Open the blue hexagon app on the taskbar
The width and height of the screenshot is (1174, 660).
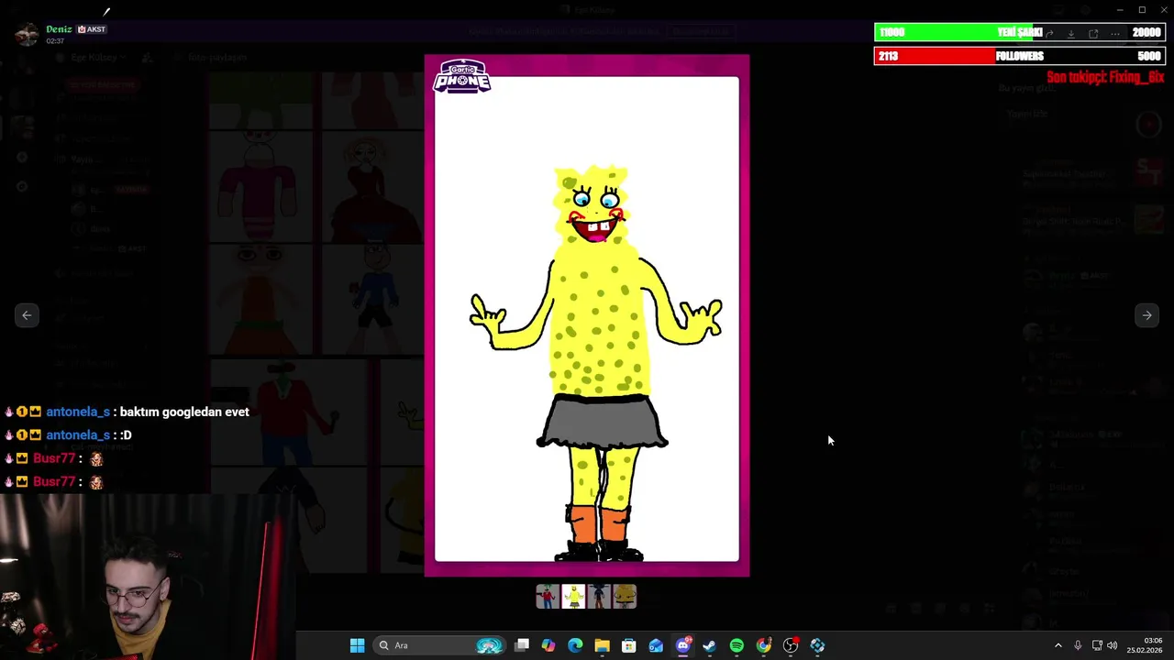coord(818,645)
